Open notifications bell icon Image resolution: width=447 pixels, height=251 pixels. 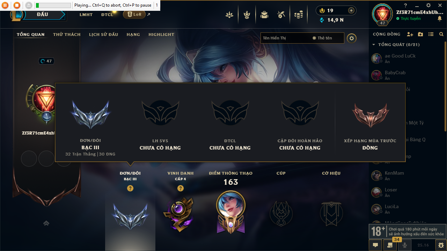click(x=439, y=18)
